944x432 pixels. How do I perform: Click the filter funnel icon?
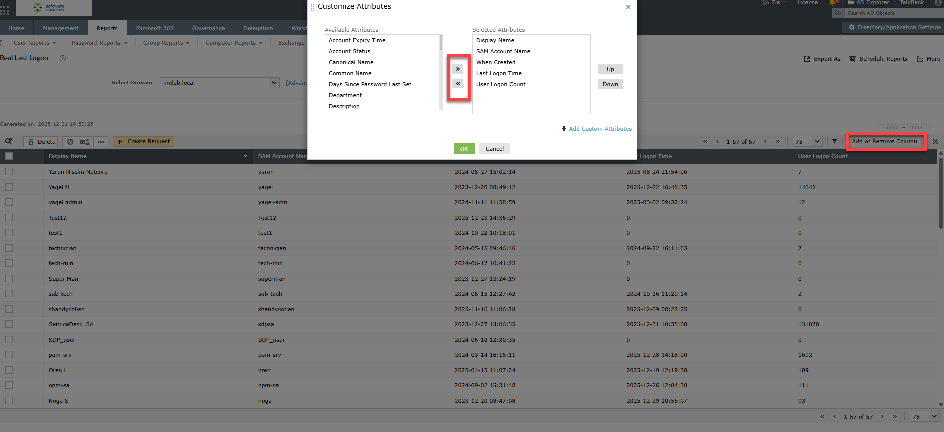pyautogui.click(x=835, y=142)
